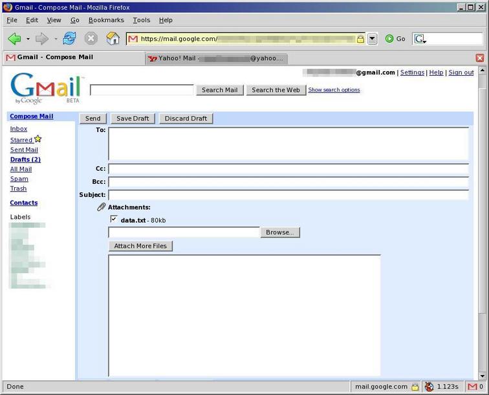Click the Gmail notifier icon in status bar
The width and height of the screenshot is (489, 395).
pyautogui.click(x=472, y=387)
